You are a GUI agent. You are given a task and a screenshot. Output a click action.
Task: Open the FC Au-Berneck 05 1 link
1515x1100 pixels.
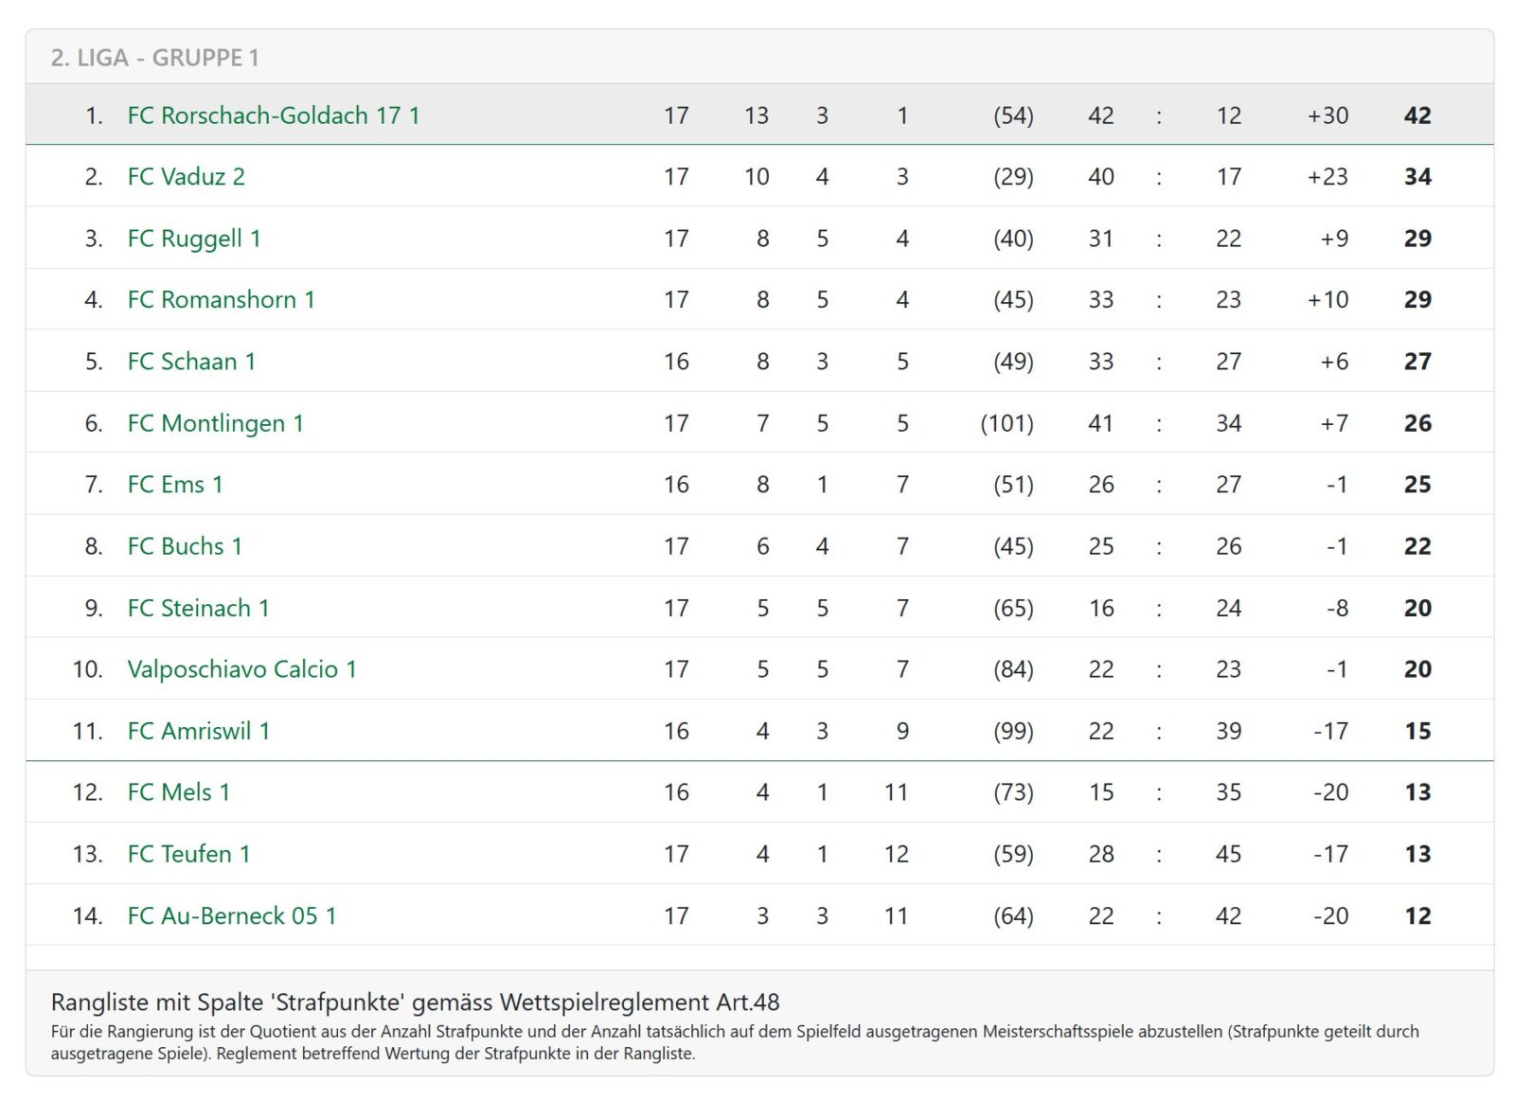point(231,916)
